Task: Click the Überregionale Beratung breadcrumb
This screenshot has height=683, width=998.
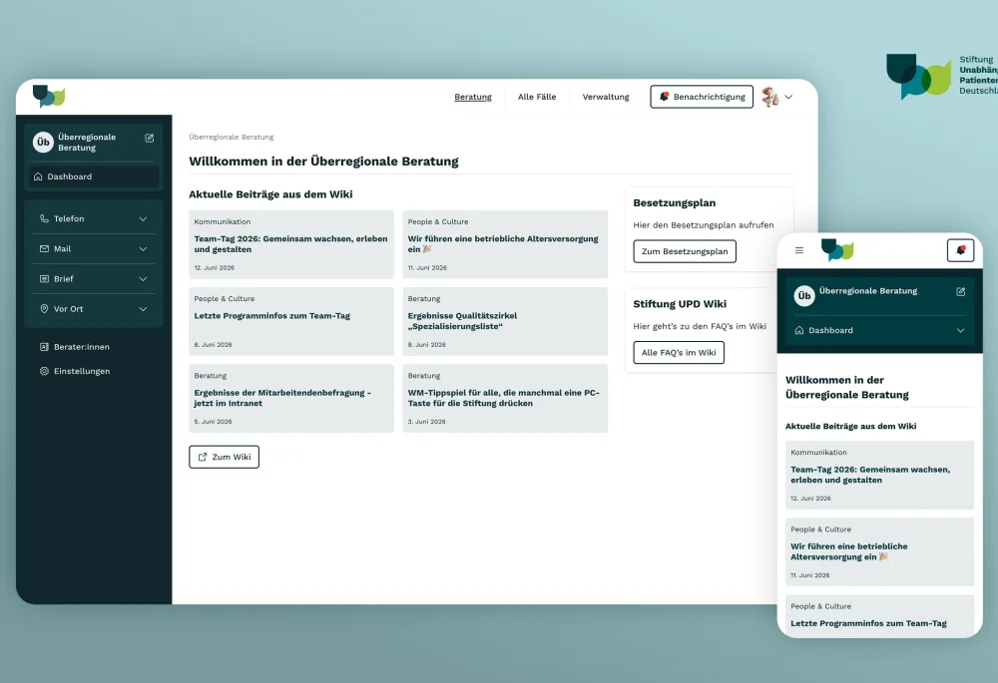Action: [232, 137]
